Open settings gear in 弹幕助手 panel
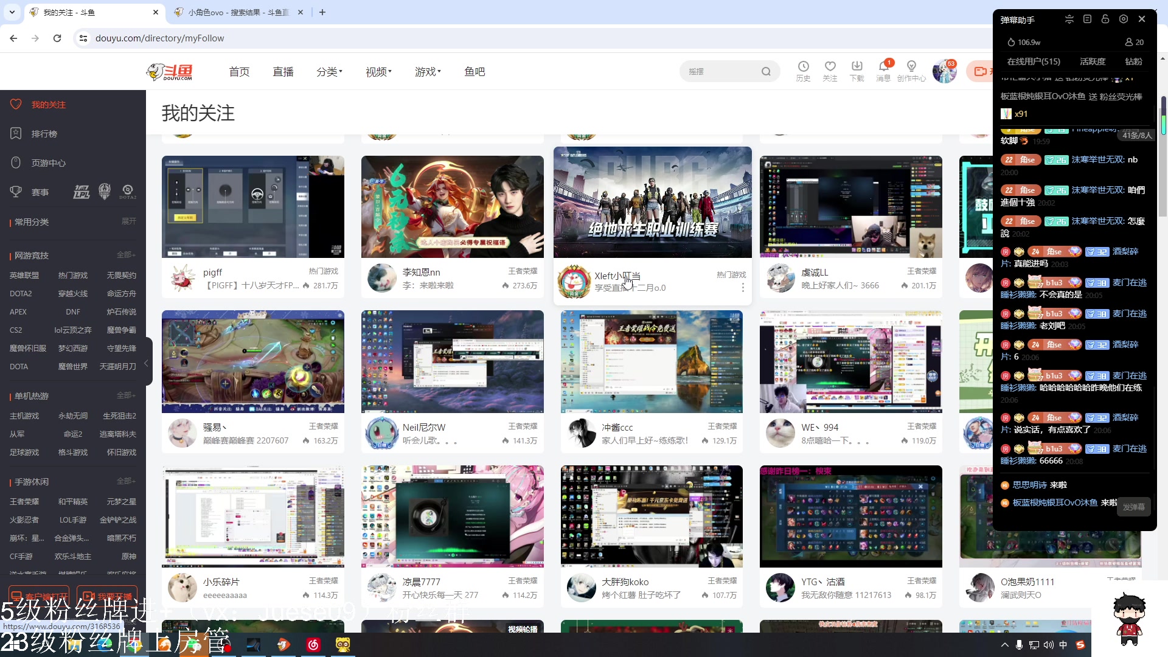 [x=1124, y=19]
